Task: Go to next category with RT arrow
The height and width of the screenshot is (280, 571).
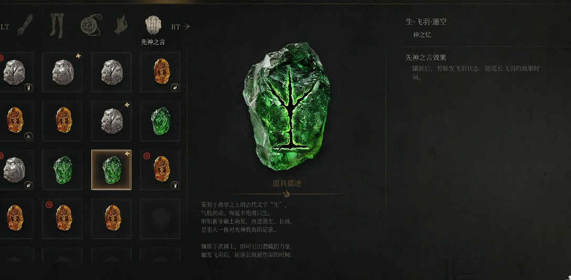Action: 181,27
